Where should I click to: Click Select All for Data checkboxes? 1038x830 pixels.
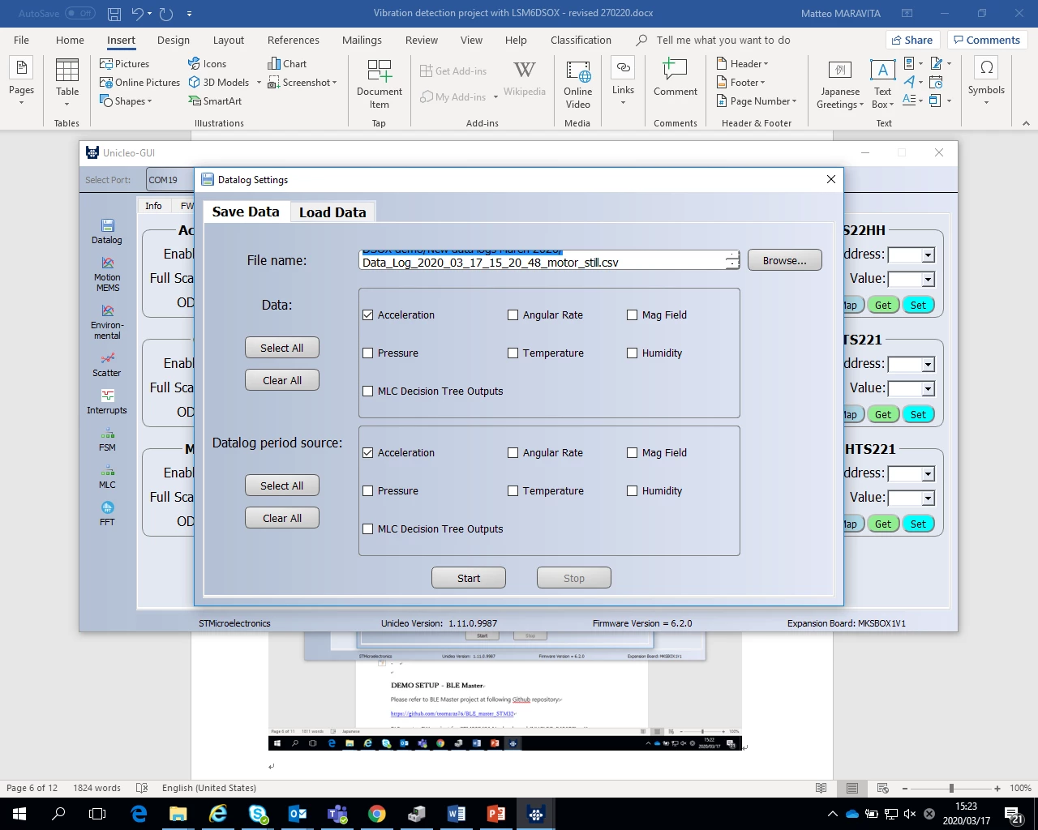coord(281,348)
